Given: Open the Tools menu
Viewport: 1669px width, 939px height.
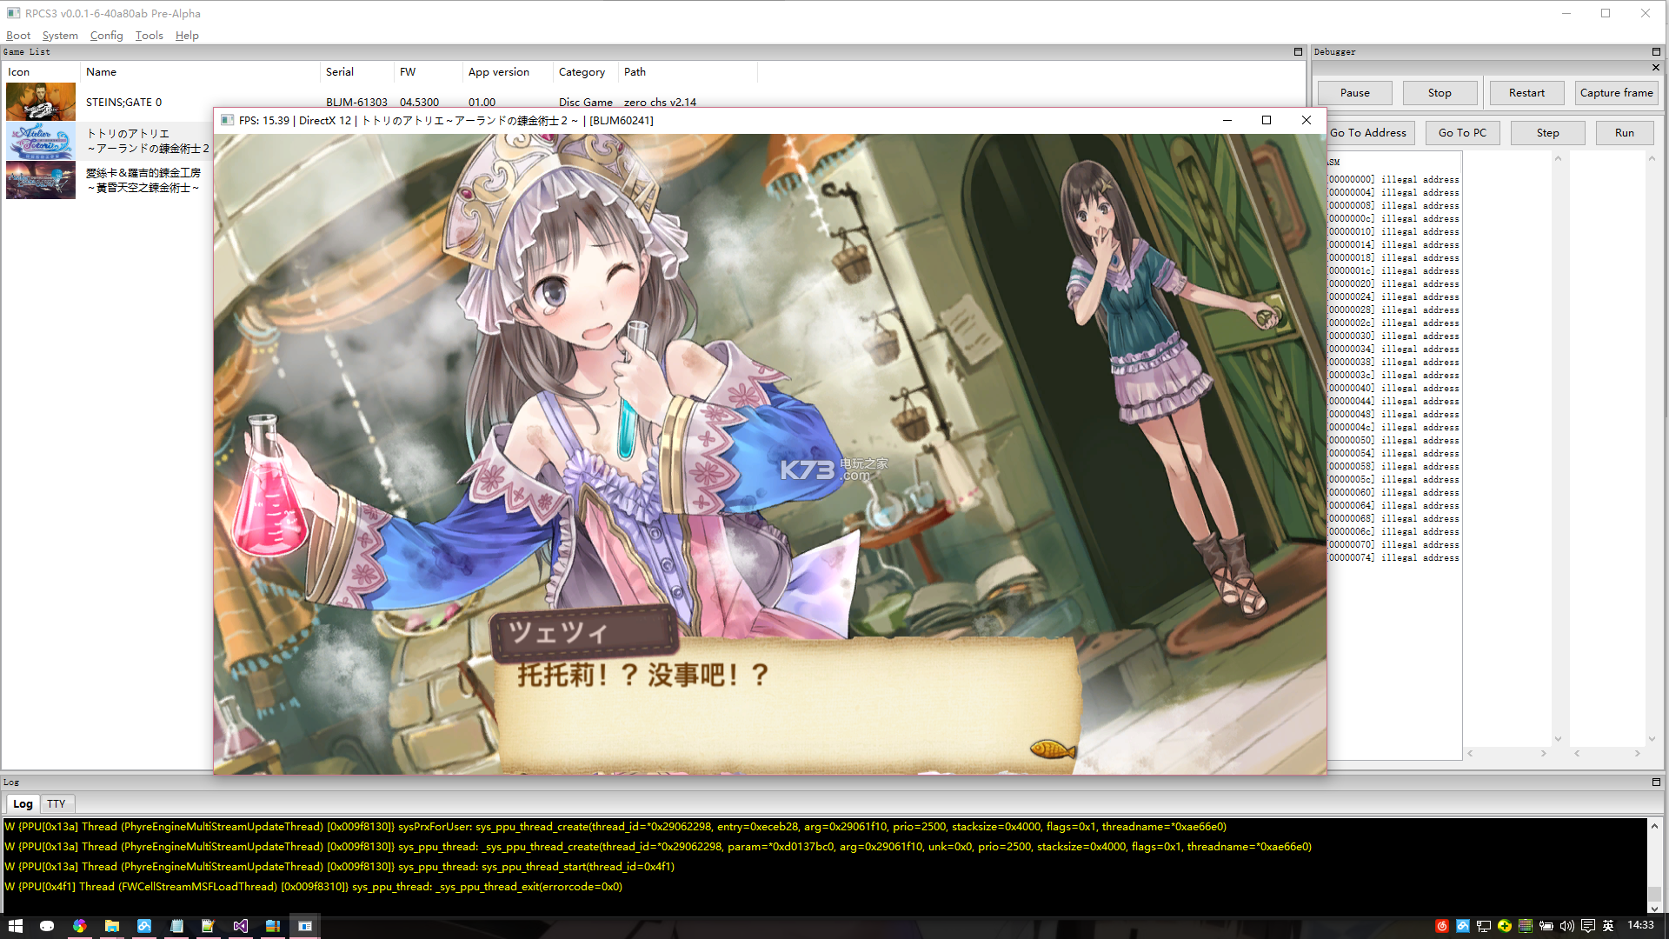Looking at the screenshot, I should click(x=150, y=36).
